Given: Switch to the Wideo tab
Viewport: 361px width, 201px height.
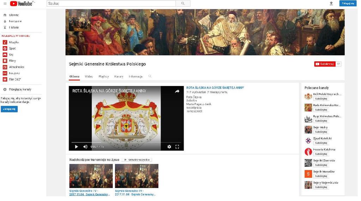Looking at the screenshot, I should [89, 77].
